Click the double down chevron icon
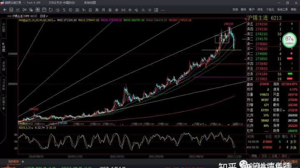 pyautogui.click(x=150, y=10)
